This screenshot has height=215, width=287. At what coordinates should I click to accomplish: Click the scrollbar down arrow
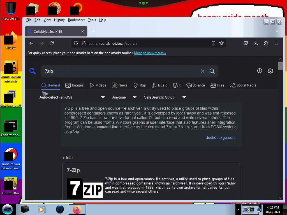click(280, 198)
